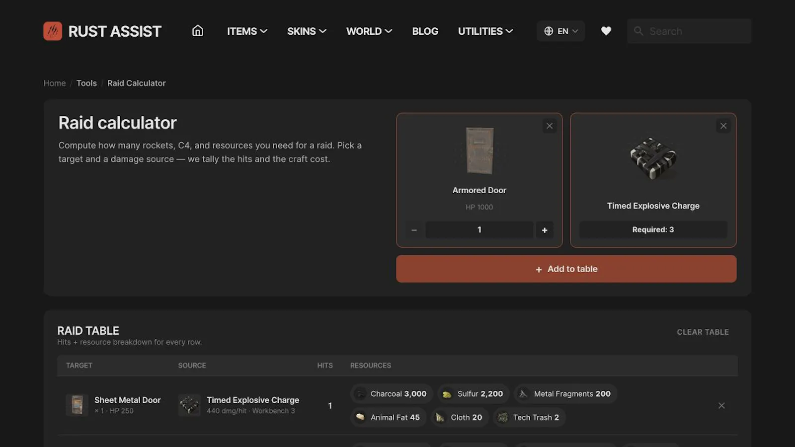This screenshot has width=795, height=447.
Task: Click the Animal Fat resource icon
Action: (x=361, y=417)
